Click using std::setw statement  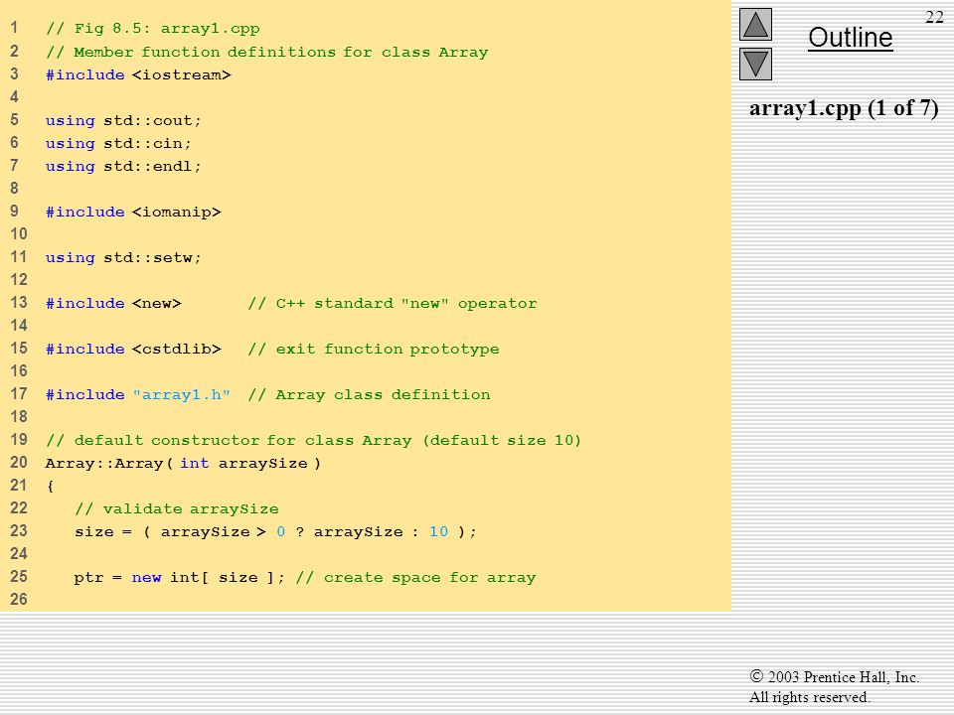point(123,258)
